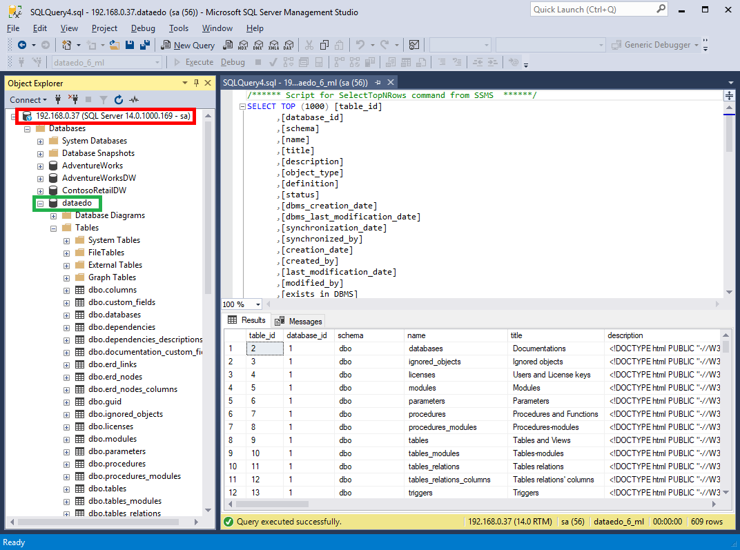Click the Save All toolbar icon
The height and width of the screenshot is (550, 740).
point(146,45)
